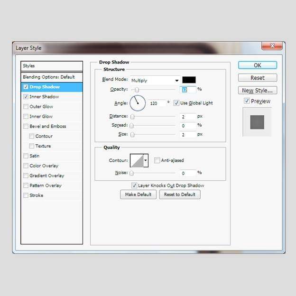Image resolution: width=296 pixels, height=296 pixels.
Task: Click the Make Default button
Action: point(138,194)
